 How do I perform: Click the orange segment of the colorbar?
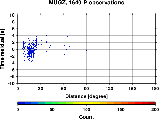[x=117, y=103]
